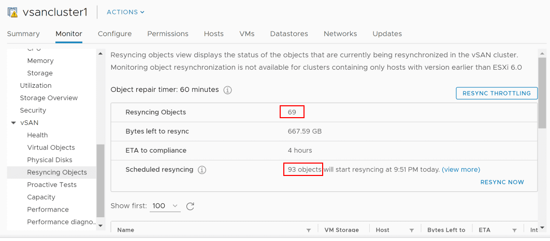Viewport: 550px width, 241px height.
Task: Click the Name column filter icon
Action: pyautogui.click(x=309, y=230)
